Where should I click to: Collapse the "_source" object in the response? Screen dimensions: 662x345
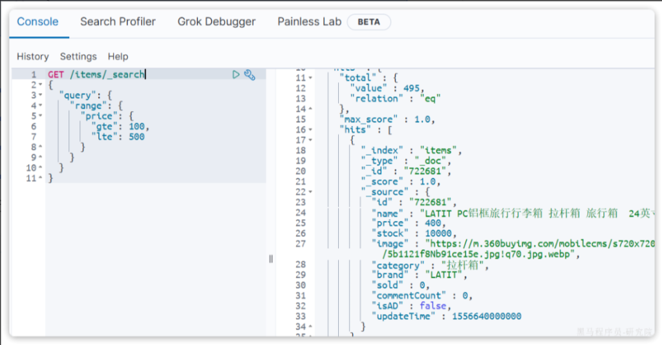[310, 192]
